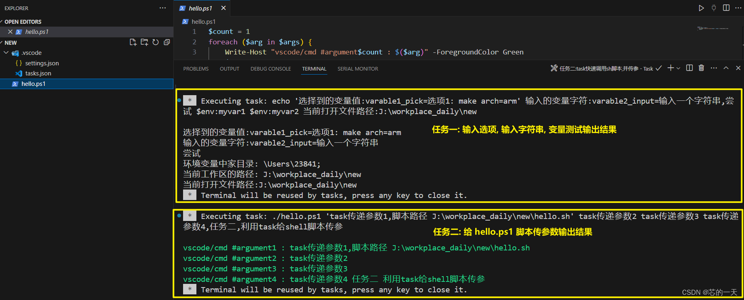Select the hello.ps1 editor tab
This screenshot has width=744, height=300.
[x=200, y=8]
